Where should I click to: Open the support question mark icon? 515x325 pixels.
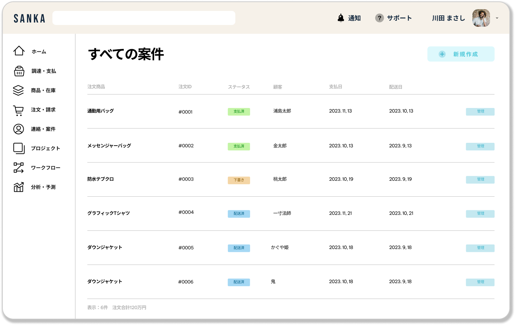click(x=379, y=18)
